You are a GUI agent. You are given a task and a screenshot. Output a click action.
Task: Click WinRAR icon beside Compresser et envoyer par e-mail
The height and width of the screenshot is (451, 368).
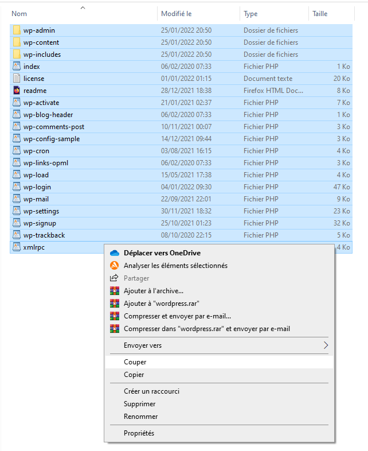coord(114,316)
